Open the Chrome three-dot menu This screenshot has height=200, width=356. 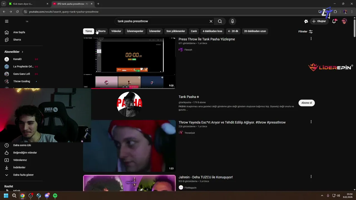tap(352, 12)
